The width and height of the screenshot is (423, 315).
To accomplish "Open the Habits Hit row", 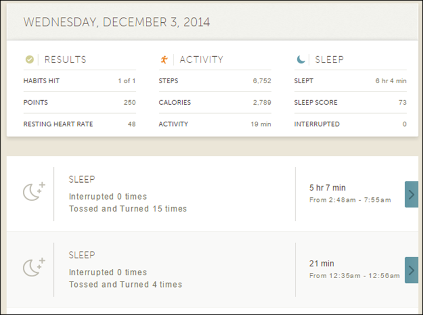I will (x=80, y=81).
